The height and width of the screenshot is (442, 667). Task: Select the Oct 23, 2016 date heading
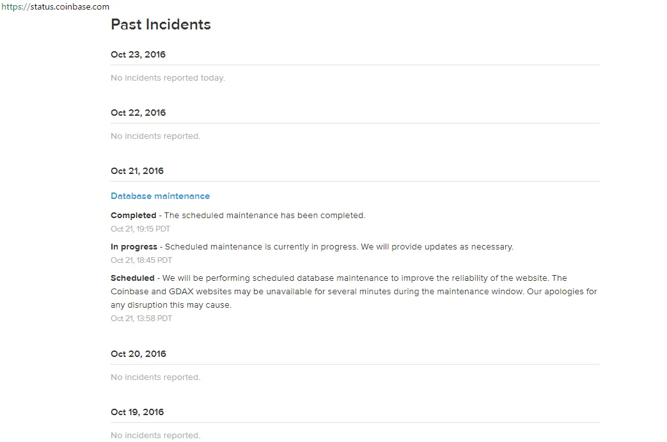click(x=138, y=54)
